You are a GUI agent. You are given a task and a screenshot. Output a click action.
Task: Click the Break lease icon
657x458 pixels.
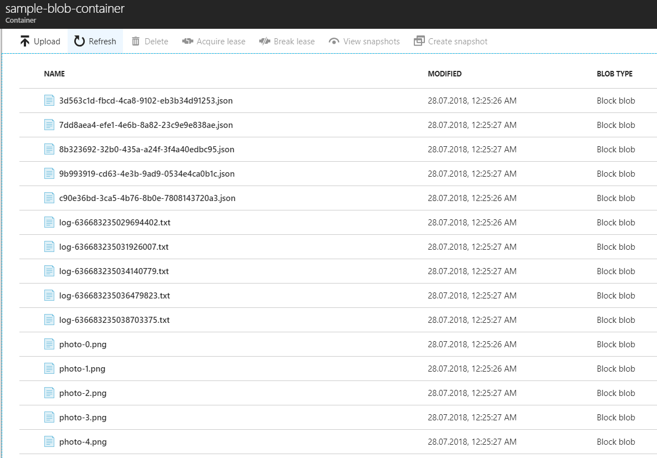pos(264,40)
